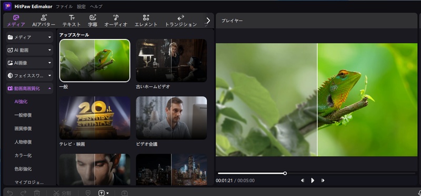Open the ファイル menu

64,6
